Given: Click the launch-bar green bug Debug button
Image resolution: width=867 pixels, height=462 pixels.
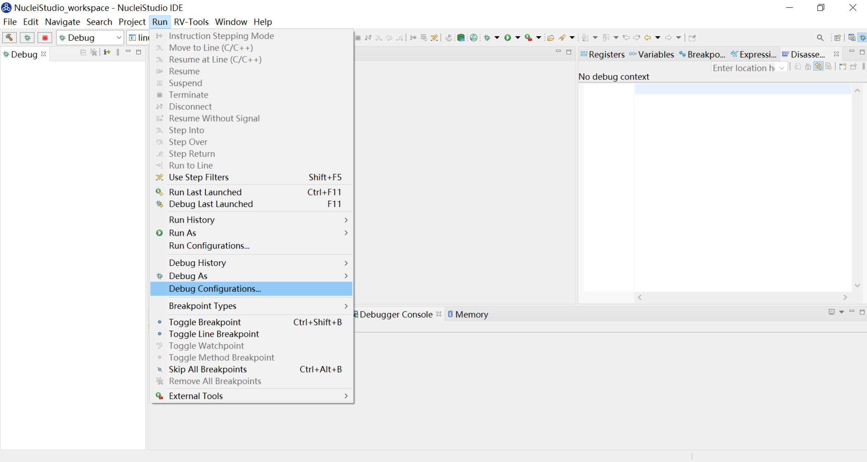Looking at the screenshot, I should point(27,38).
